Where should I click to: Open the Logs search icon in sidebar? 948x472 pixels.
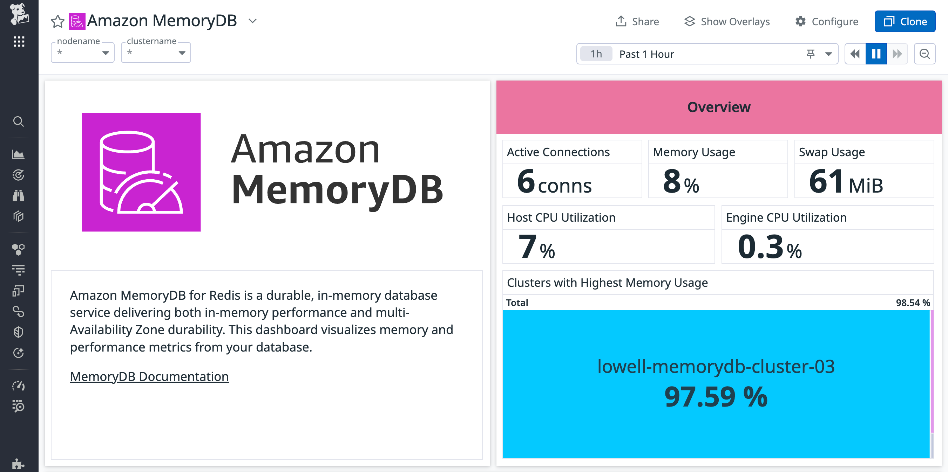(19, 270)
